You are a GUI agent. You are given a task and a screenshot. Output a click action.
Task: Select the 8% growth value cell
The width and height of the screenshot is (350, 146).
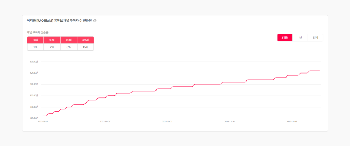[x=69, y=47]
